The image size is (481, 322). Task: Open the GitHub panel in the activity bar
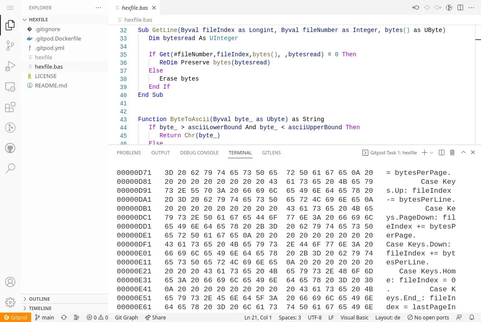pyautogui.click(x=10, y=148)
